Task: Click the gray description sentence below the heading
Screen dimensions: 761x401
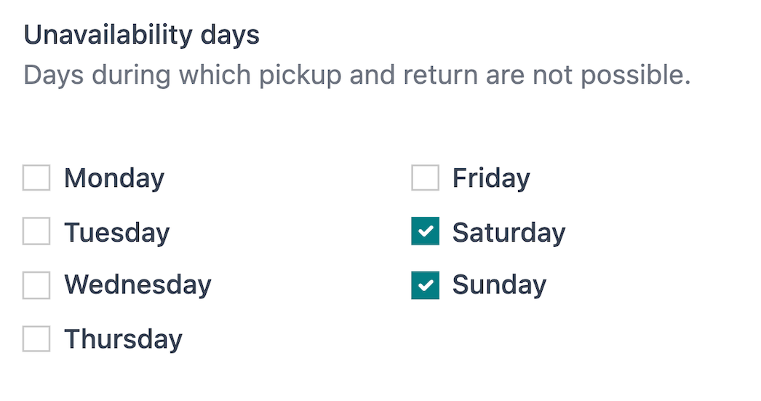Action: click(356, 75)
